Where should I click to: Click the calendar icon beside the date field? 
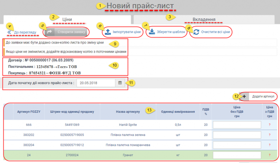pyautogui.click(x=120, y=83)
